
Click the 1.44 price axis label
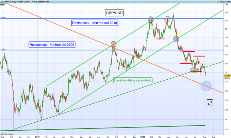[226, 13]
